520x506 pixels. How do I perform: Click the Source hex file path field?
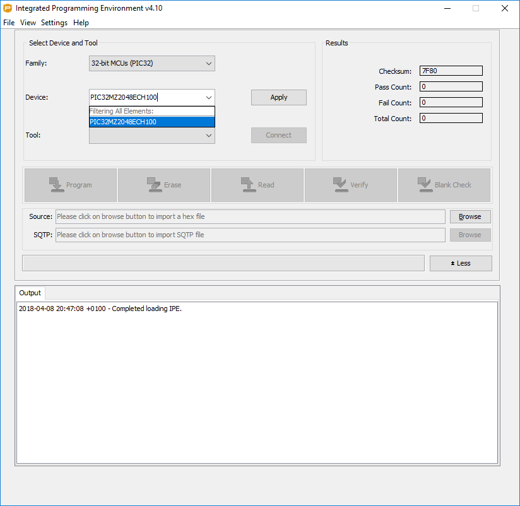[x=250, y=216]
